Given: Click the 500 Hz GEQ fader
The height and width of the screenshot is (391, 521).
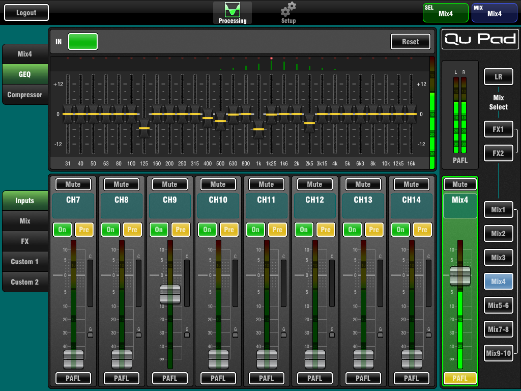Looking at the screenshot, I should tap(220, 121).
